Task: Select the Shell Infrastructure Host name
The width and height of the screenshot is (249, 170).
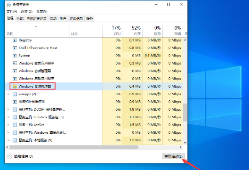Action: tap(38, 48)
